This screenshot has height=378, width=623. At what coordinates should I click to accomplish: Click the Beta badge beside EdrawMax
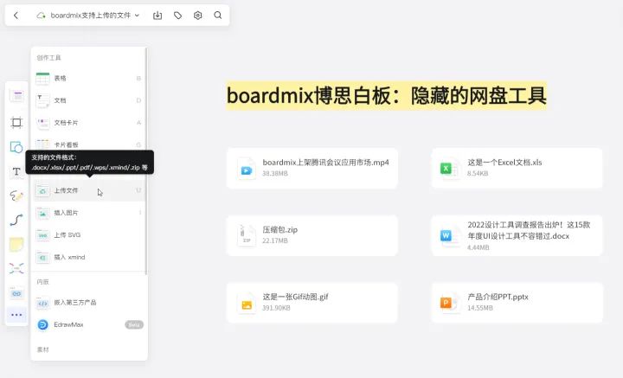(134, 324)
